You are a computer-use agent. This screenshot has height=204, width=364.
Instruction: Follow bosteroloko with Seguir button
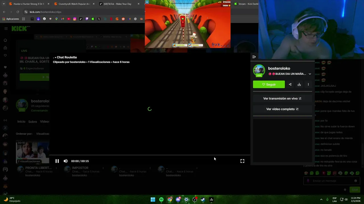(x=269, y=84)
